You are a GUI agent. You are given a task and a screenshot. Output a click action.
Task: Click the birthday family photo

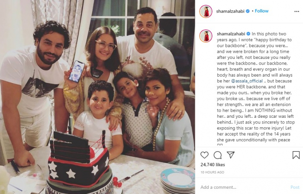point(97,97)
